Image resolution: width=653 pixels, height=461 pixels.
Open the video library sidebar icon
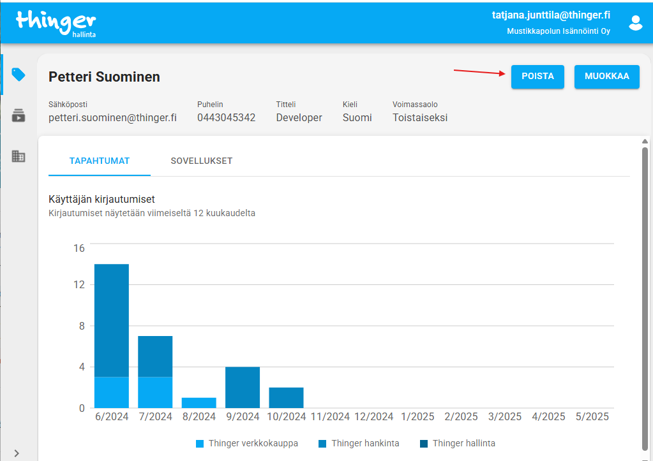(19, 115)
